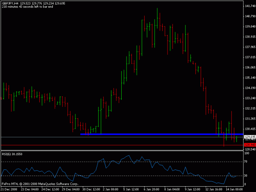
Task: Select the blue RSI indicator line
Action: [x=119, y=169]
